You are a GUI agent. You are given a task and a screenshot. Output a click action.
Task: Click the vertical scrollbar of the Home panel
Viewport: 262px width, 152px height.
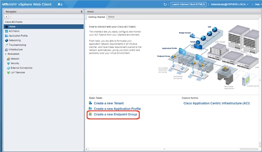coord(260,81)
